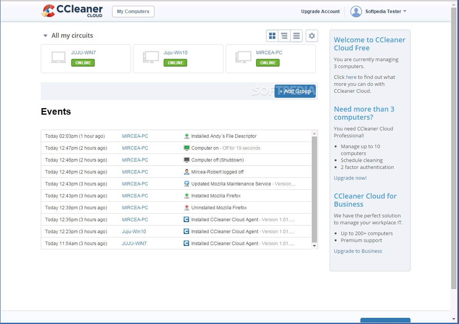Click the MIRCEA-PC ONLINE status badge
This screenshot has height=324, width=459.
point(268,63)
